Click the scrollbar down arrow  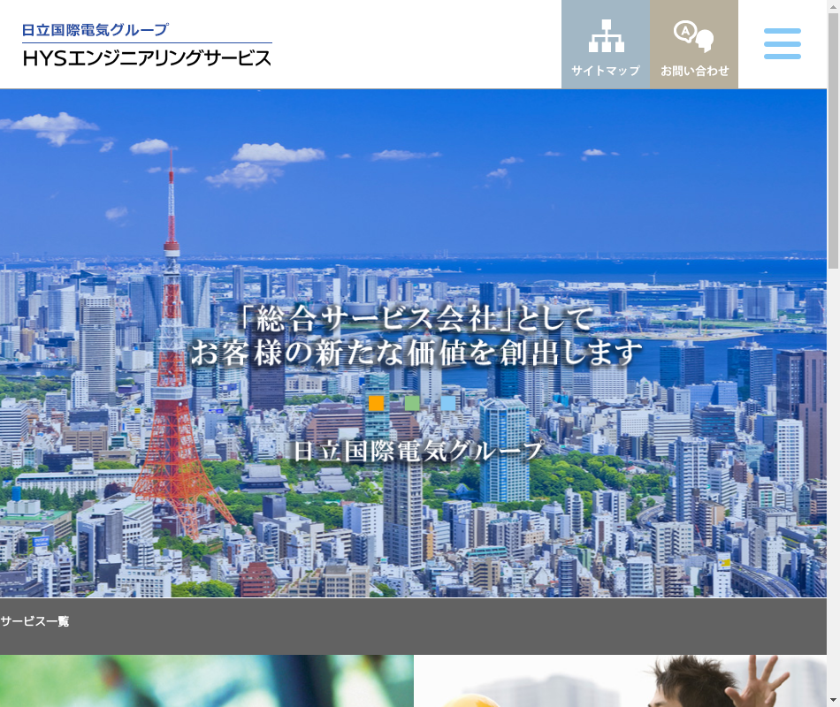833,701
